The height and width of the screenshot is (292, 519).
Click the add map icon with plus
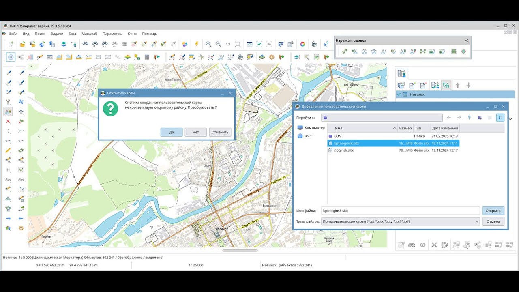[412, 85]
